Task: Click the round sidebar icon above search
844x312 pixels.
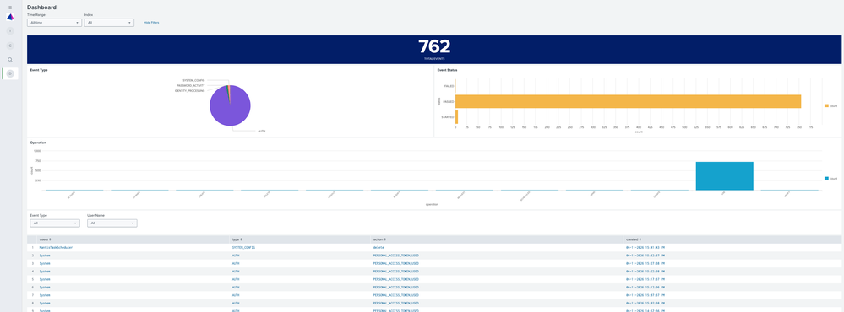Action: point(10,45)
